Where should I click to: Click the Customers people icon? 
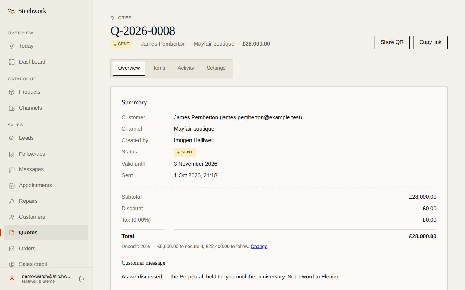point(12,217)
